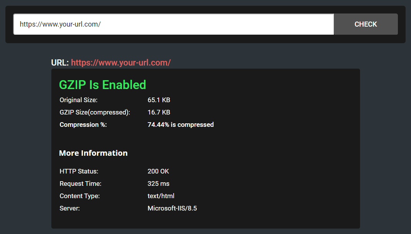Select the "Server:" label
This screenshot has width=411, height=234.
tap(69, 209)
